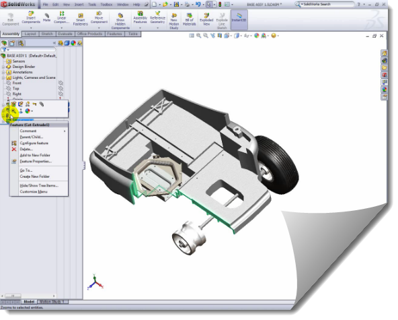The image size is (398, 320).
Task: Open the Move Component dropdown arrow
Action: (99, 28)
